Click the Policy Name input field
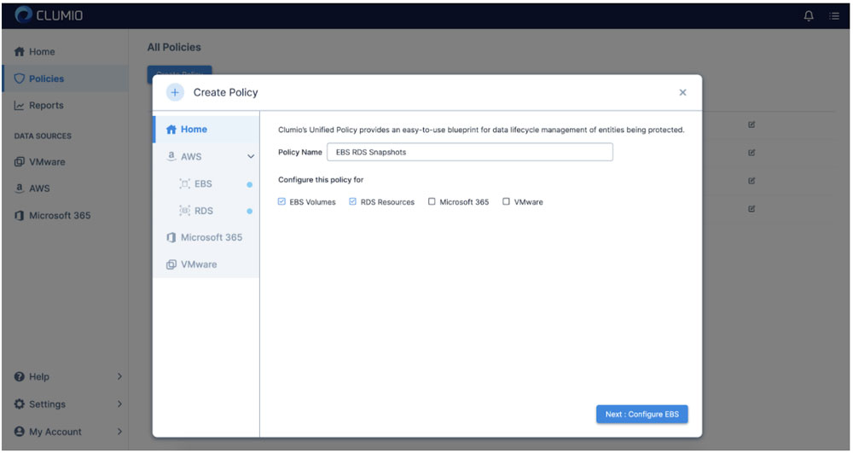Viewport: 853px width, 453px height. [x=470, y=152]
